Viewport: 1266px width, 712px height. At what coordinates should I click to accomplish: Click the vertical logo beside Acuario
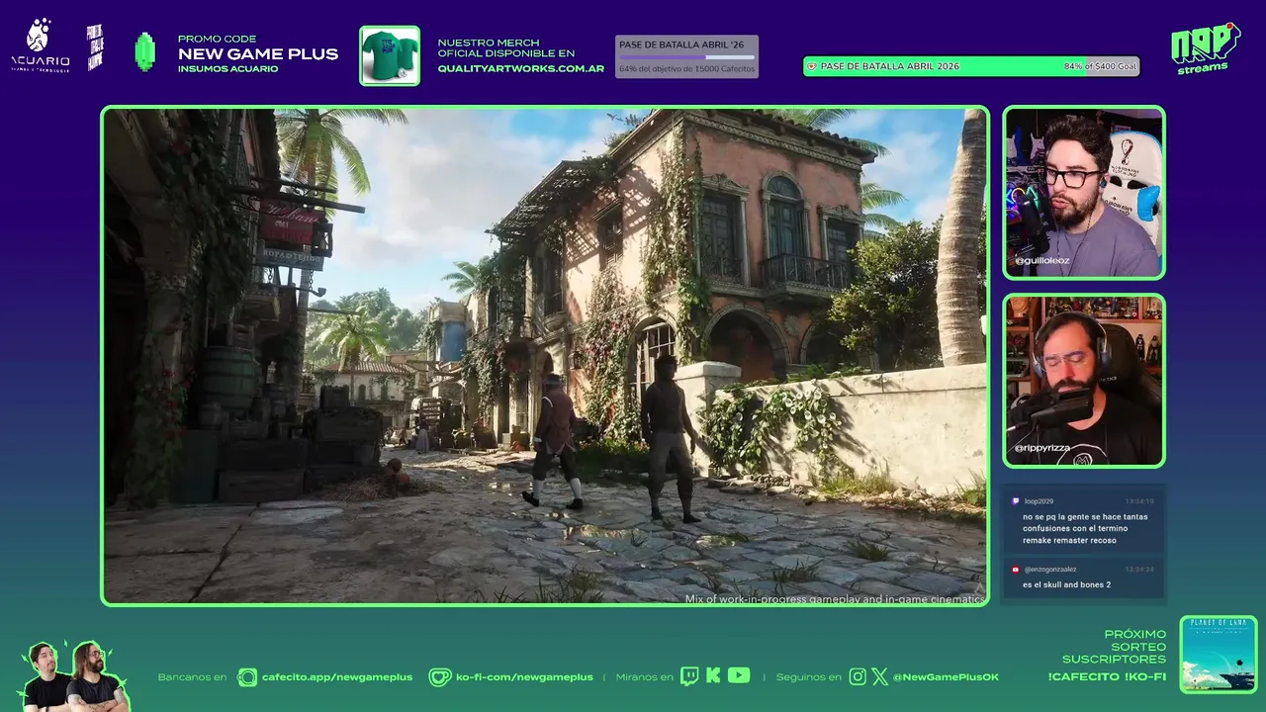tap(96, 47)
